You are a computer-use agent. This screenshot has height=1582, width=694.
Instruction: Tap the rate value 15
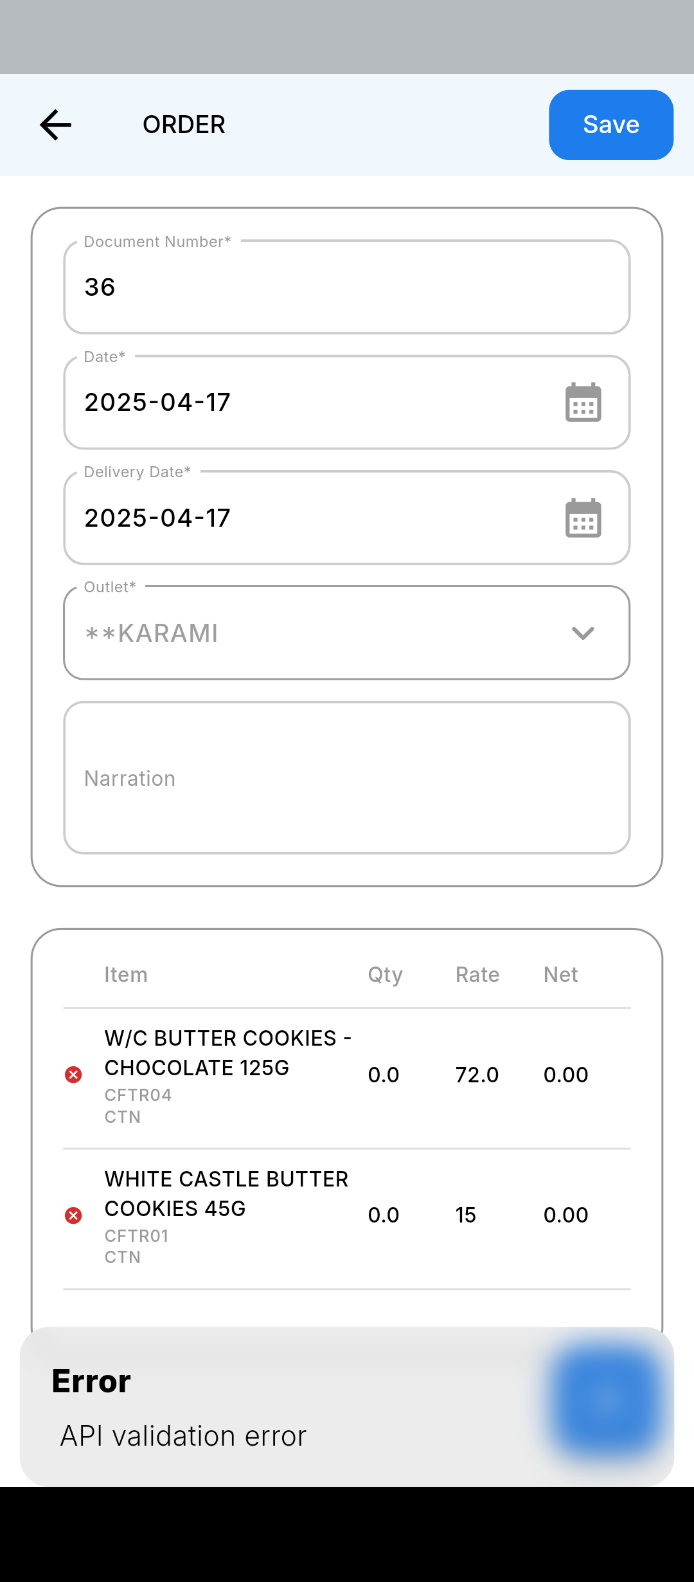tap(466, 1215)
